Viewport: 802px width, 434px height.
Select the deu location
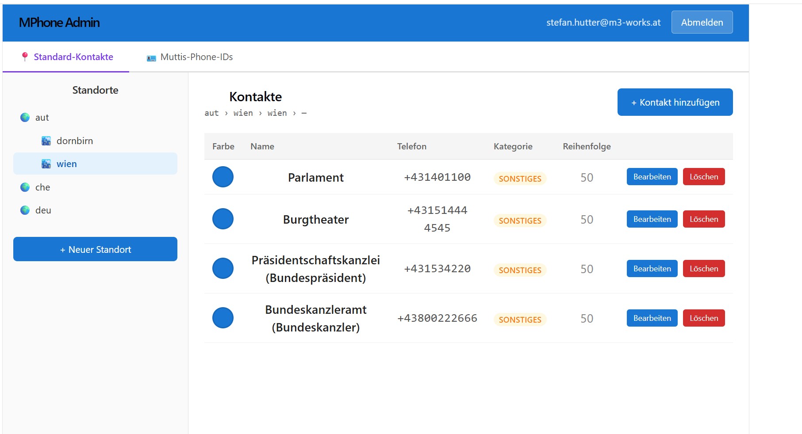pyautogui.click(x=95, y=210)
